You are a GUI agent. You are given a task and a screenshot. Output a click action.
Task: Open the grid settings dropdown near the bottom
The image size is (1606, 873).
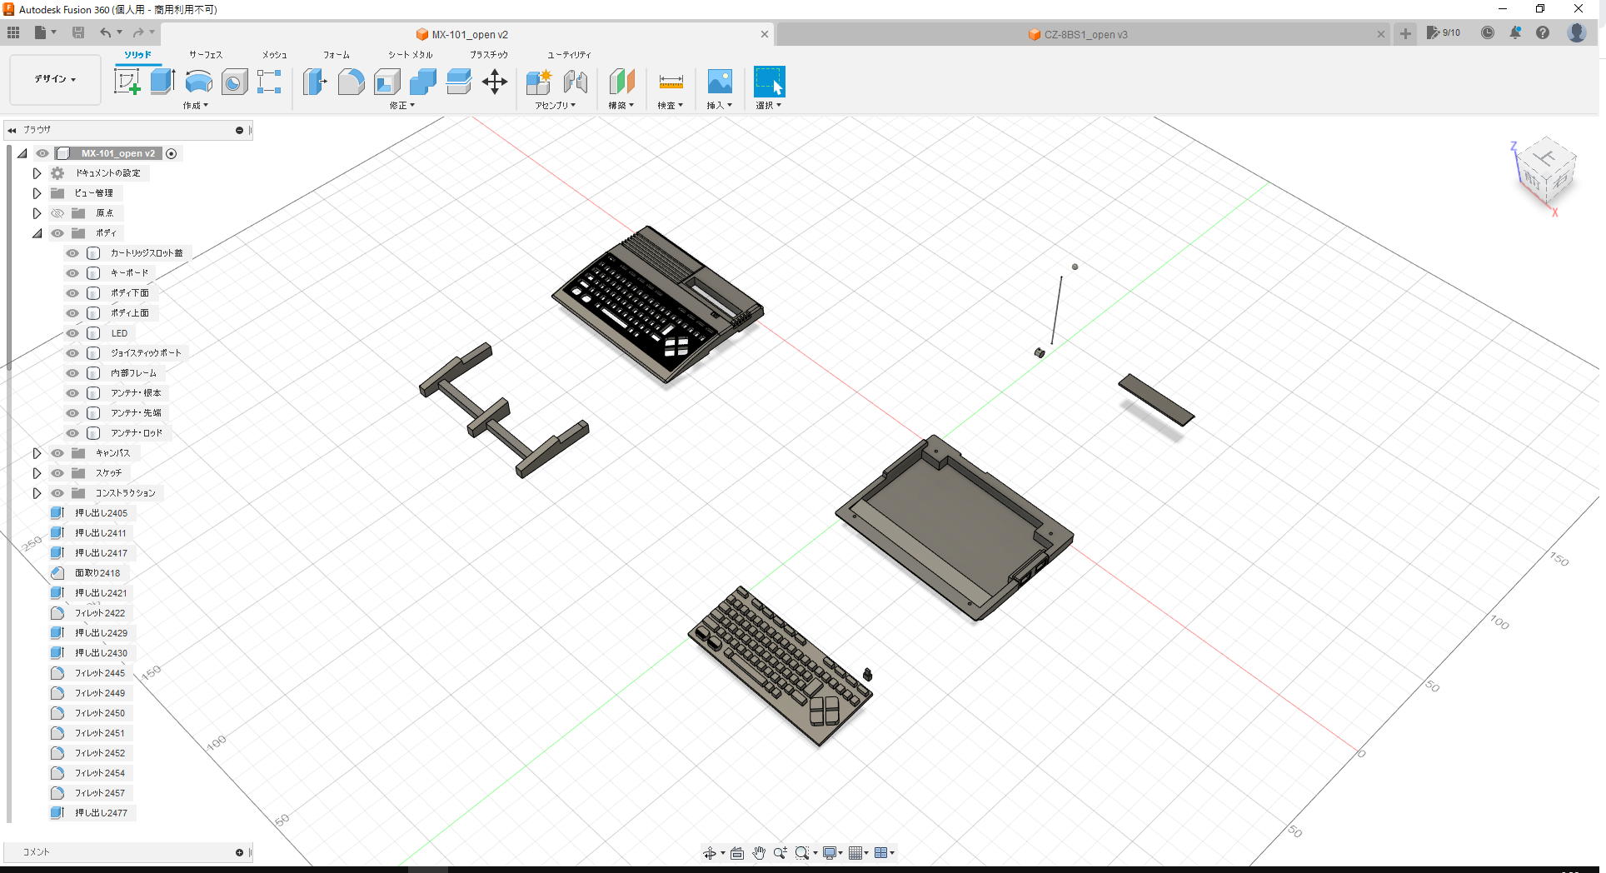[866, 852]
